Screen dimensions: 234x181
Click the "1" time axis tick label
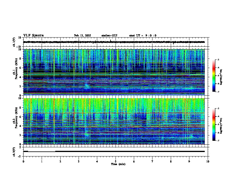point(42,161)
